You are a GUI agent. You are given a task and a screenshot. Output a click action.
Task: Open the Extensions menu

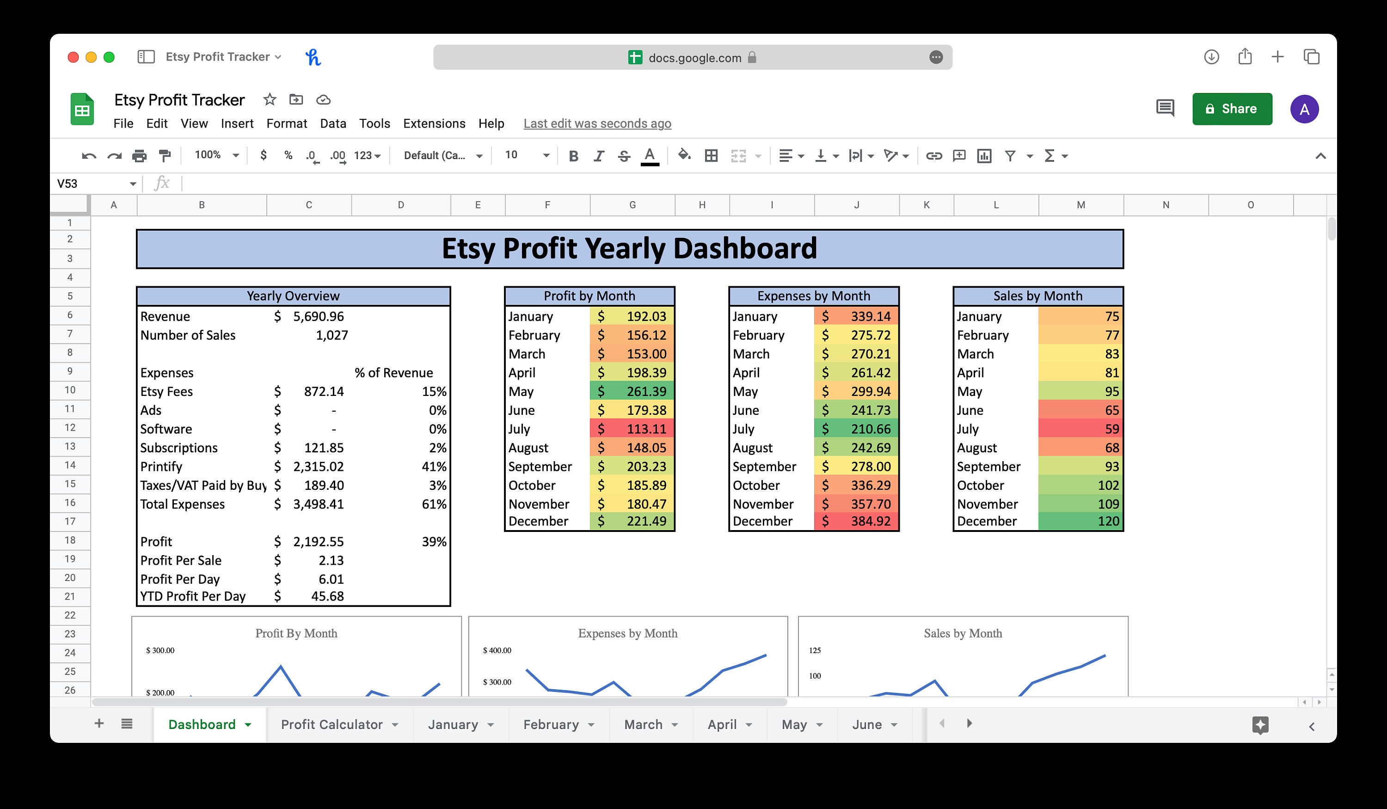pos(434,124)
